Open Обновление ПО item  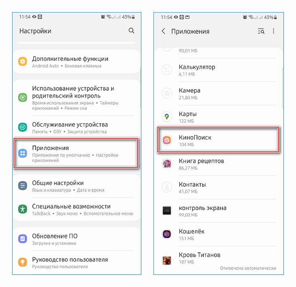pos(77,239)
